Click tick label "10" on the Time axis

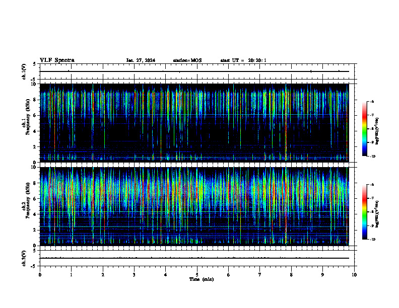pyautogui.click(x=354, y=275)
